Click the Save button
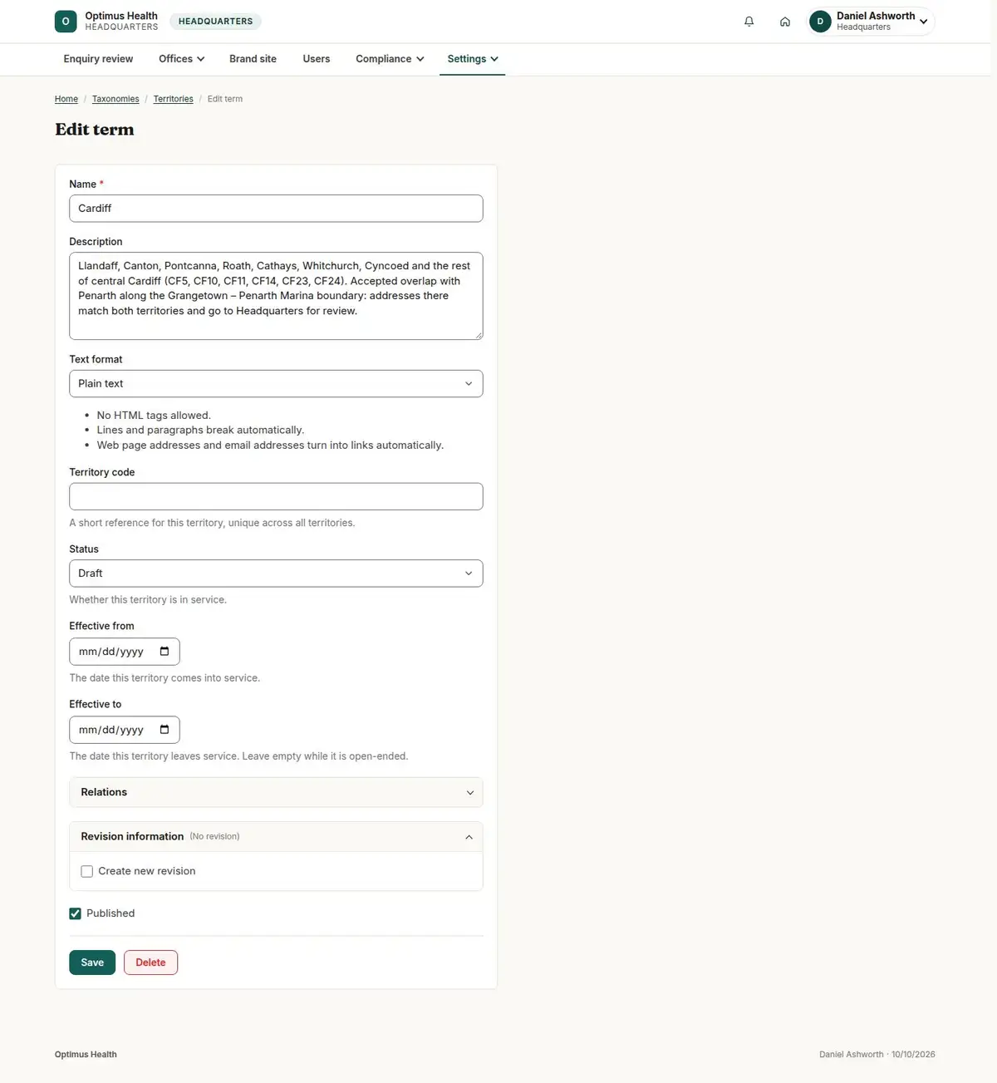 click(92, 962)
